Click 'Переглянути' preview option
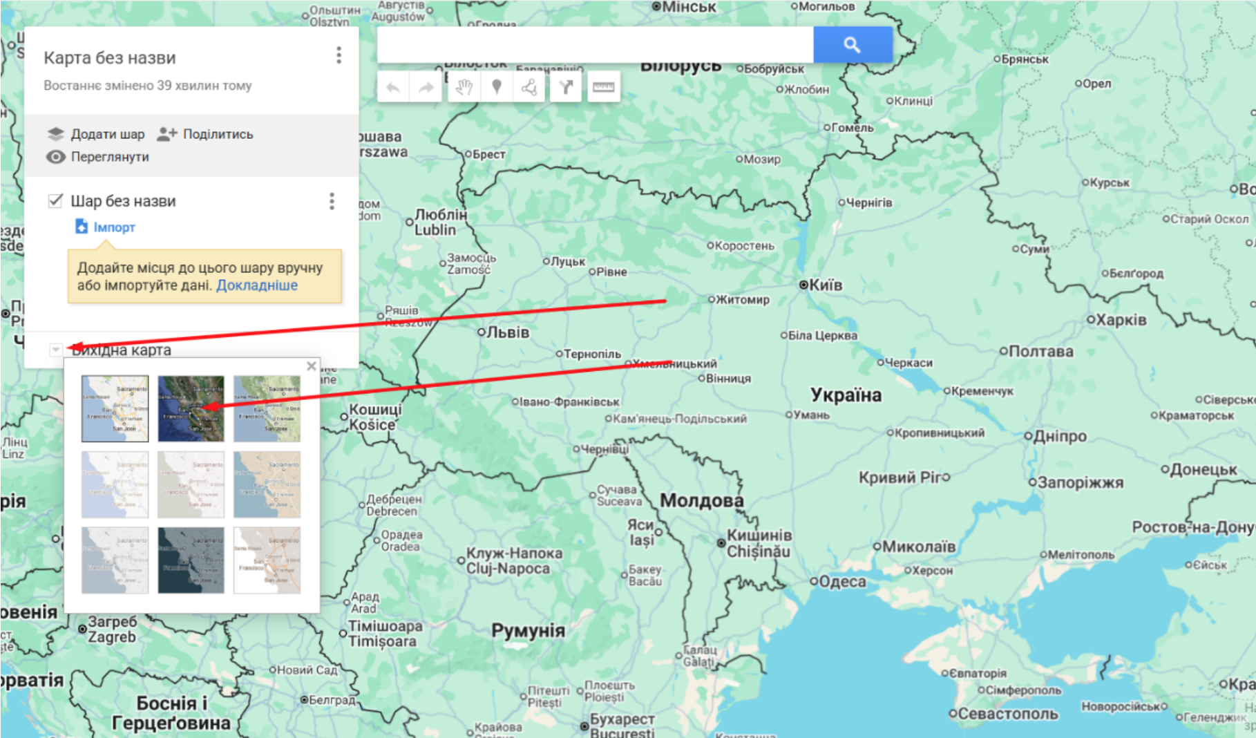 coord(97,157)
